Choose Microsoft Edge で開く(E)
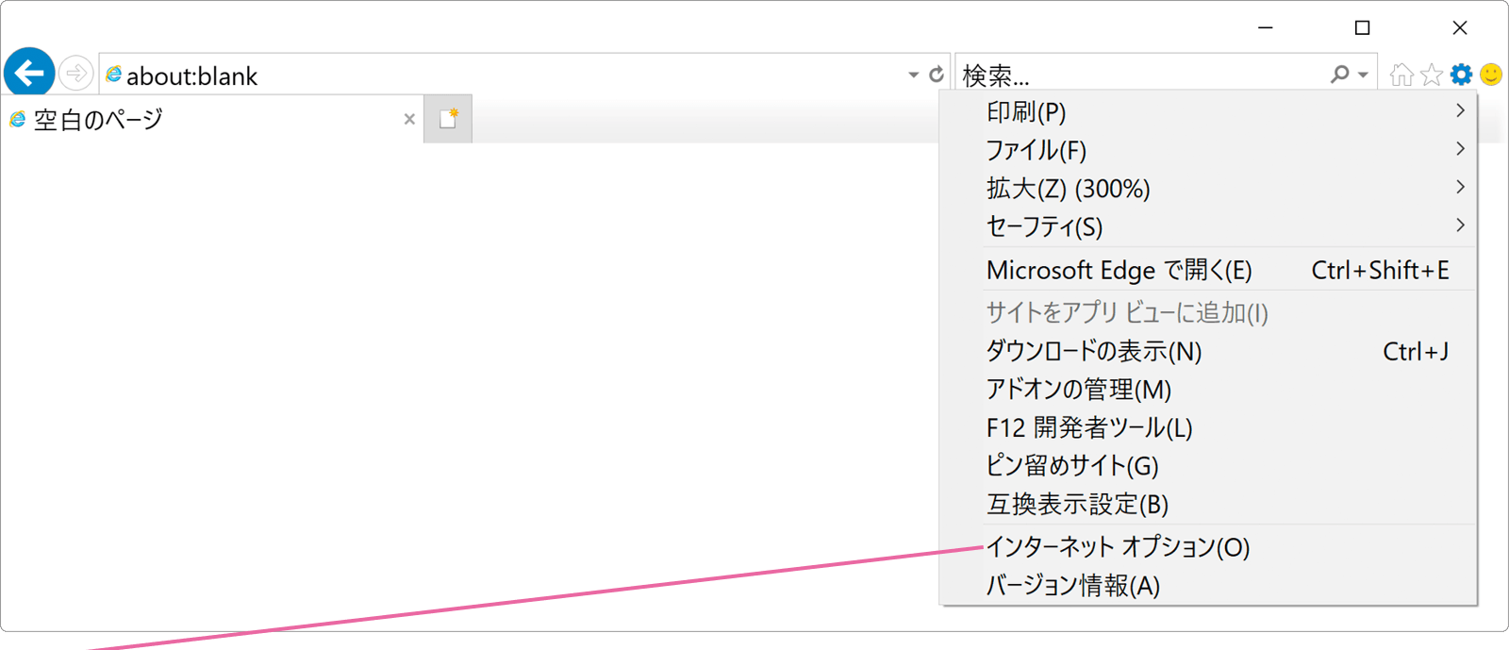The height and width of the screenshot is (650, 1509). tap(1208, 270)
